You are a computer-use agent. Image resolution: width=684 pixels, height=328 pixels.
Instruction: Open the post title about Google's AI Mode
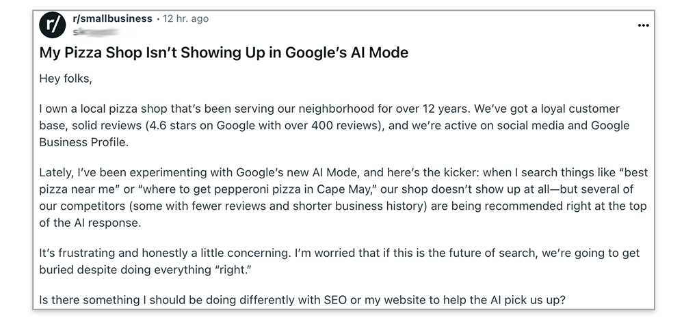click(224, 53)
